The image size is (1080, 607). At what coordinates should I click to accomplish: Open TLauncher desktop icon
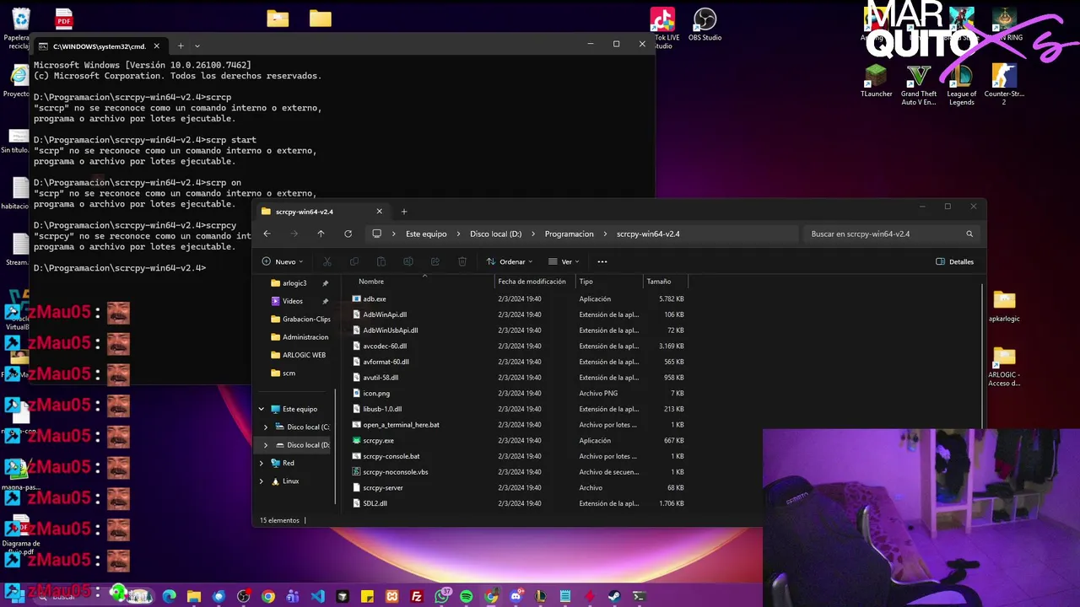tap(876, 81)
